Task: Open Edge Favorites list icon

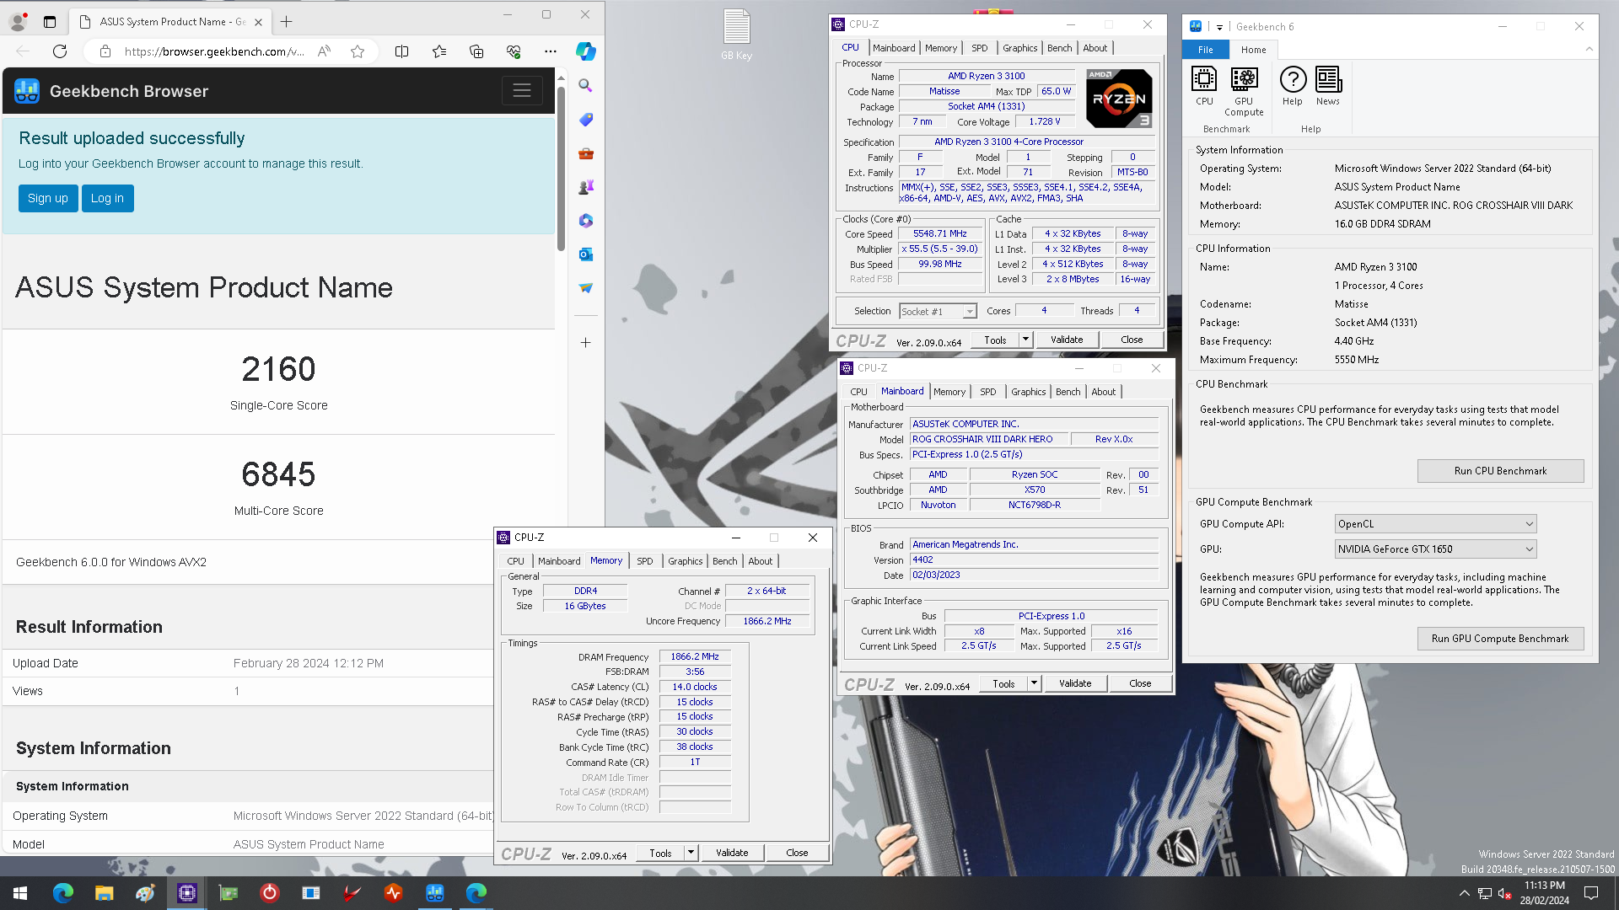Action: click(439, 51)
